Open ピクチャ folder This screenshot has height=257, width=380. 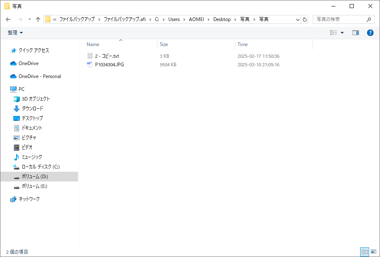[x=29, y=137]
